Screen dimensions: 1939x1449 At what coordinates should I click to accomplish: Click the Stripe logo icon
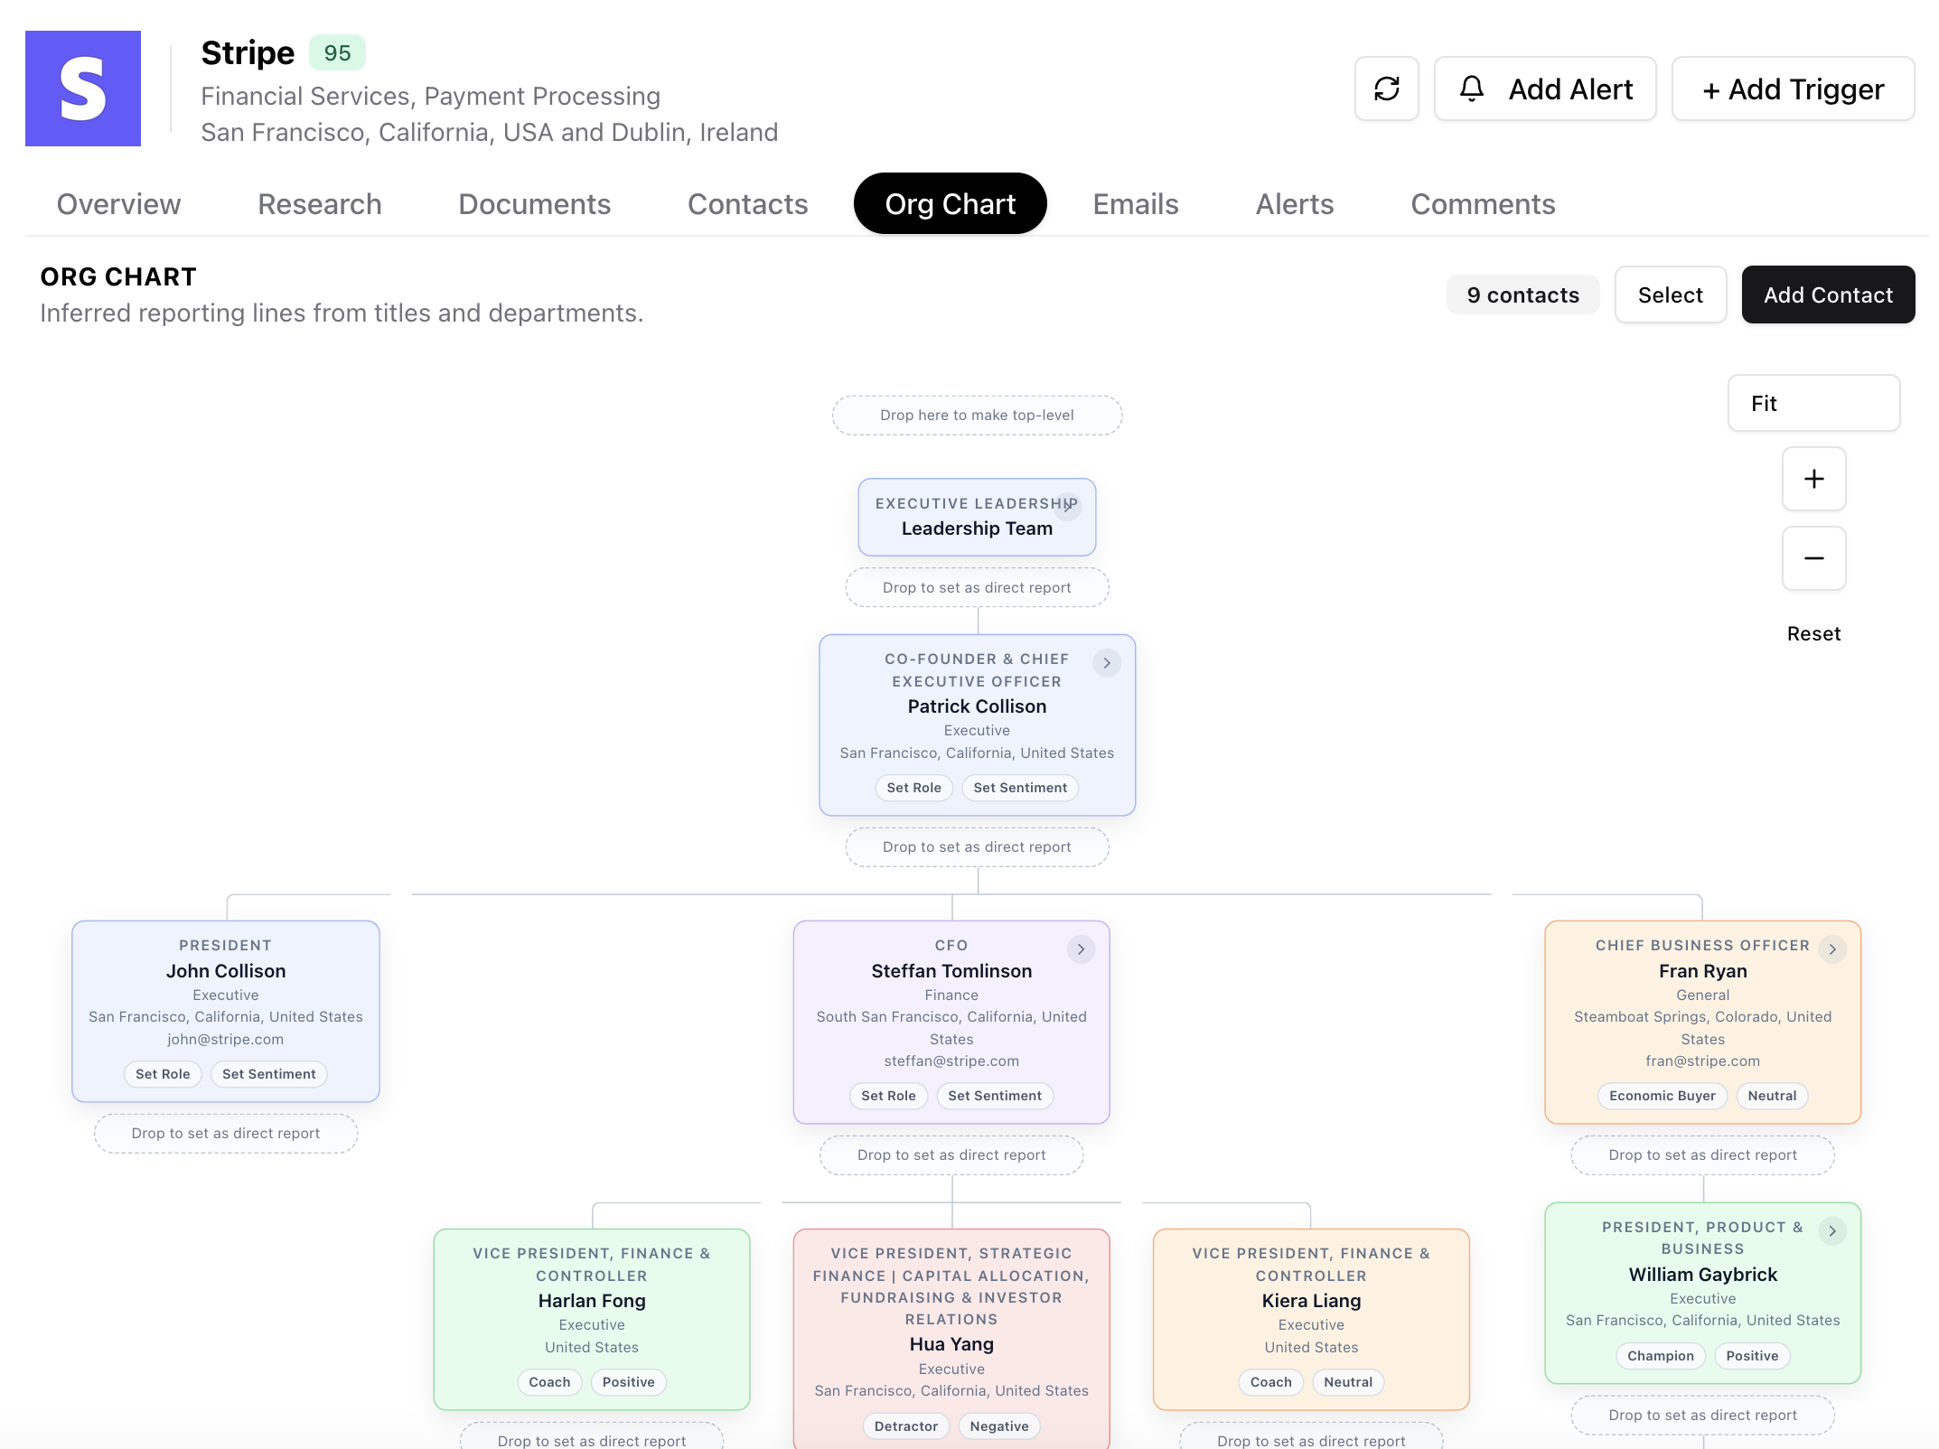point(83,89)
